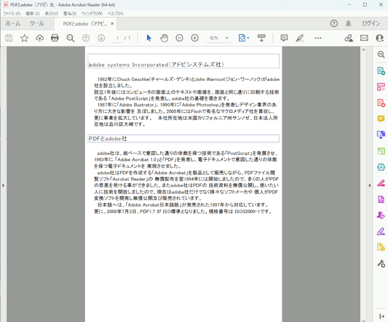The image size is (388, 322).
Task: Open Create PDF tool in sidebar
Action: pos(381,103)
